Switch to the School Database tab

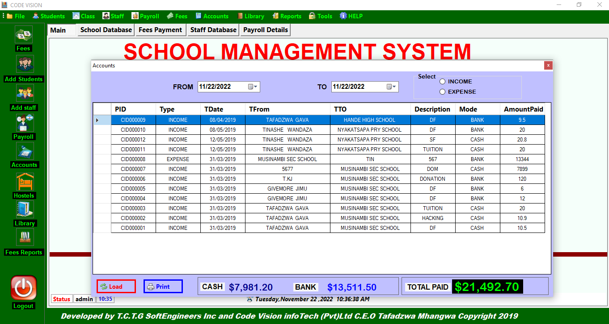[x=106, y=30]
